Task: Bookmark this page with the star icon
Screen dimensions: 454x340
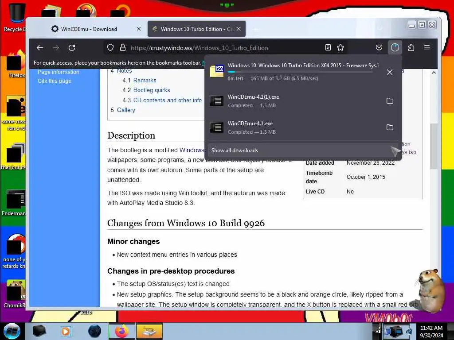Action: (x=340, y=48)
